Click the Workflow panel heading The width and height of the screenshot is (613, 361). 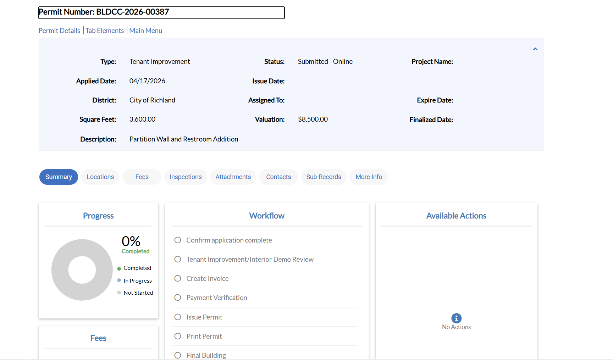pyautogui.click(x=267, y=216)
